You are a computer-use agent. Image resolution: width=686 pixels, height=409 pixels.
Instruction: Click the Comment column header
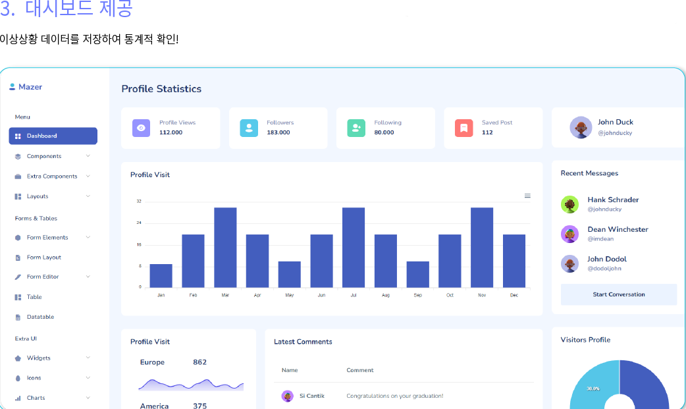tap(360, 370)
